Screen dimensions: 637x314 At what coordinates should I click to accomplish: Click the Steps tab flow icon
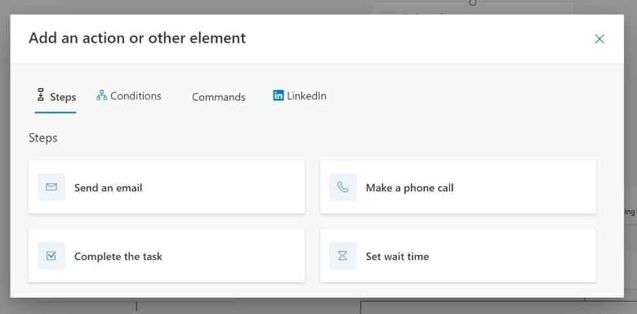point(41,96)
